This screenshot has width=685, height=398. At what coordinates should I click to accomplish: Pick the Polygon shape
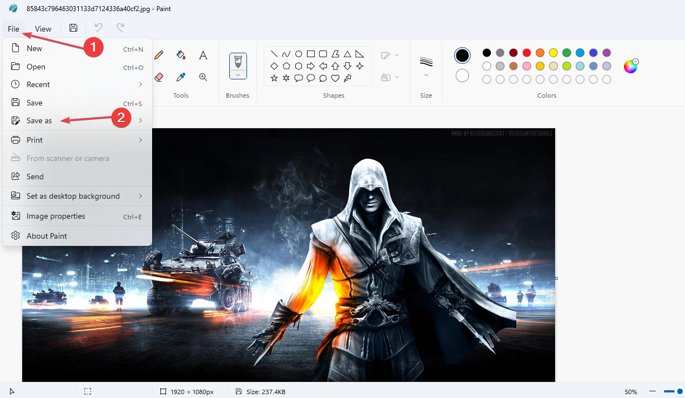(x=335, y=54)
